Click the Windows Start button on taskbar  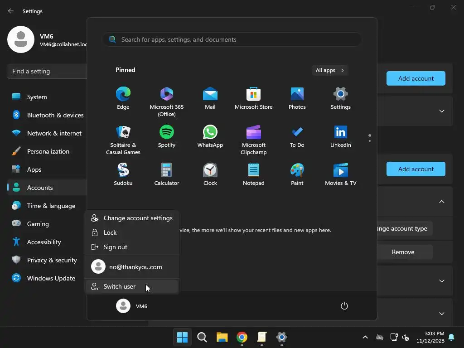point(182,337)
